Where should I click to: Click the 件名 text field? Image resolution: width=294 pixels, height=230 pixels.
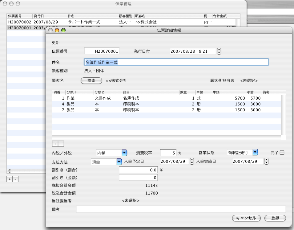coord(176,62)
